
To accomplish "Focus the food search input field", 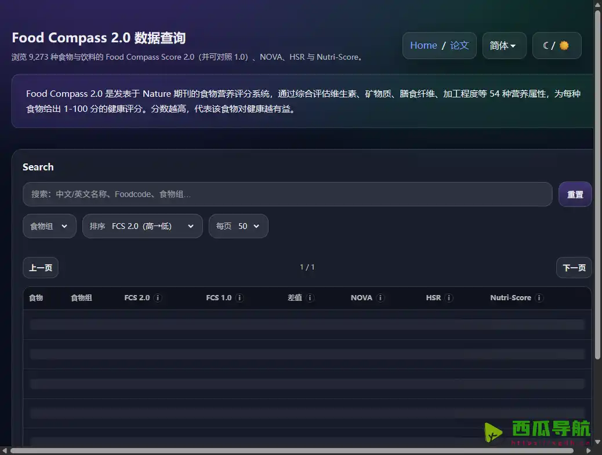I will [x=287, y=194].
